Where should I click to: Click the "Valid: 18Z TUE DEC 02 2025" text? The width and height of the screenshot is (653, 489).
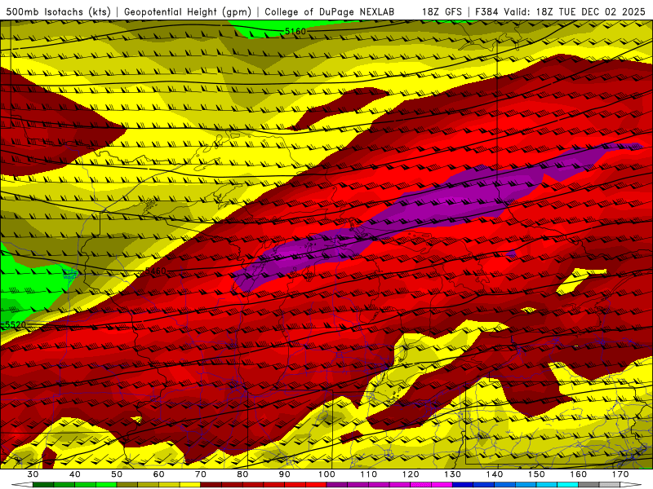coord(575,12)
